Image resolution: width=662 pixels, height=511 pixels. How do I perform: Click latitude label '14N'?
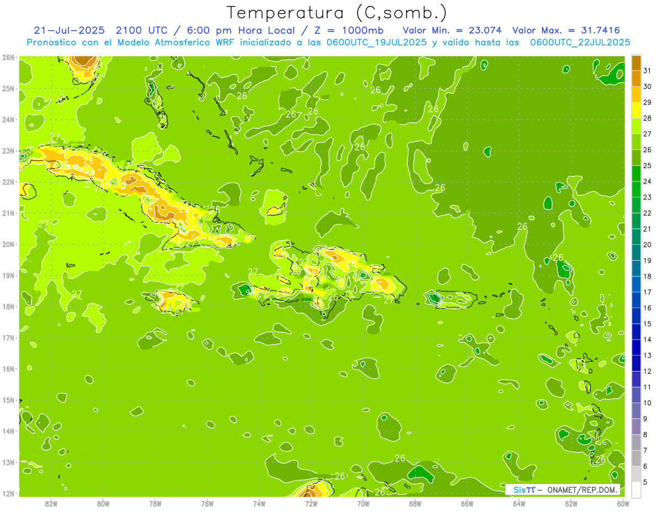tap(8, 431)
